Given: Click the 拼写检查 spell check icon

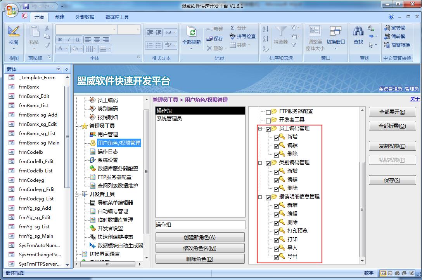Looking at the screenshot, I should pos(233,36).
